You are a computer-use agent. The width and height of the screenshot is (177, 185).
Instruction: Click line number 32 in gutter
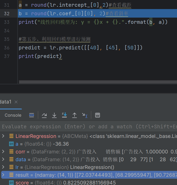[7, 13]
